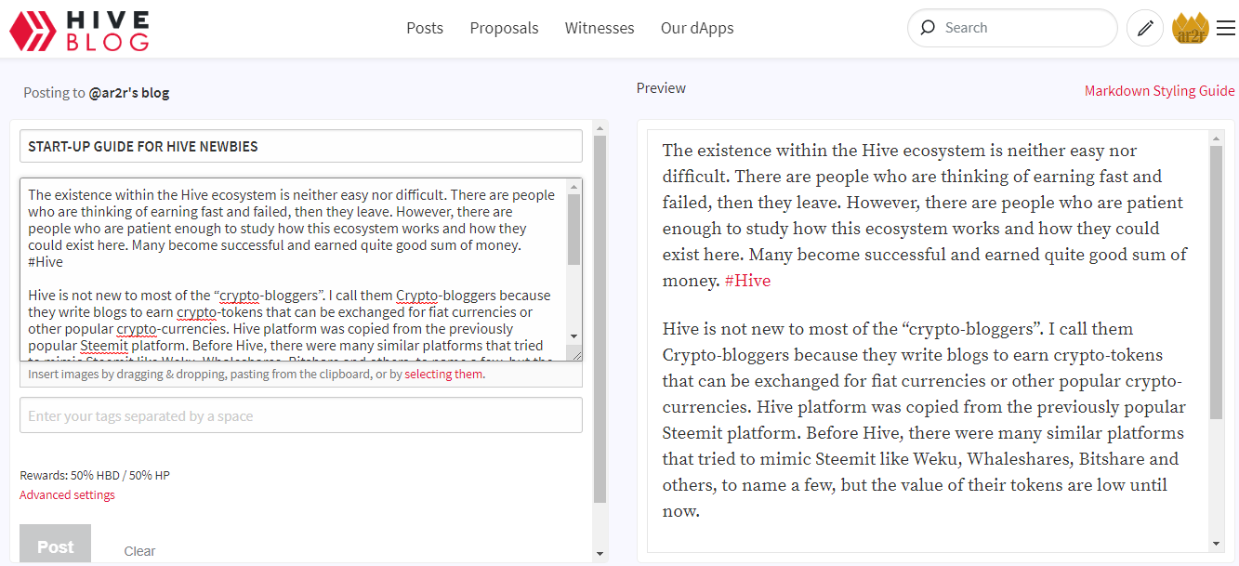Image resolution: width=1239 pixels, height=566 pixels.
Task: Click in the Search field
Action: (1012, 28)
